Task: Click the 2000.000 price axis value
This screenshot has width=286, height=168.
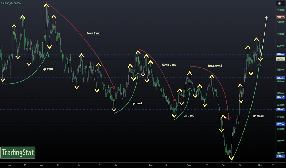Action: [x=280, y=46]
